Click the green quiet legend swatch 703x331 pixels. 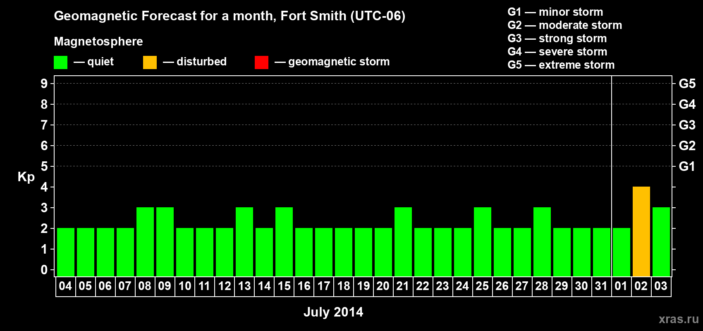60,62
